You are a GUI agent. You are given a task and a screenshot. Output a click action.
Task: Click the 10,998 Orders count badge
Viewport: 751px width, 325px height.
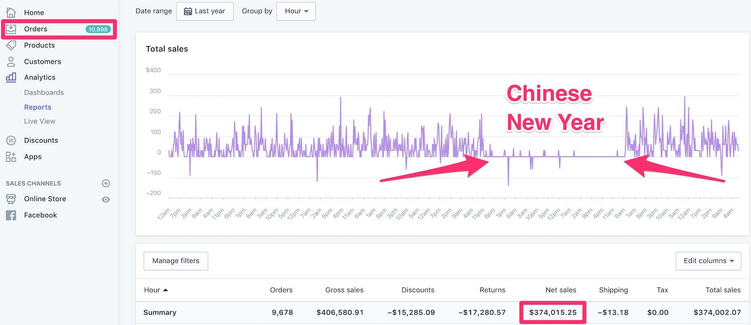point(98,29)
